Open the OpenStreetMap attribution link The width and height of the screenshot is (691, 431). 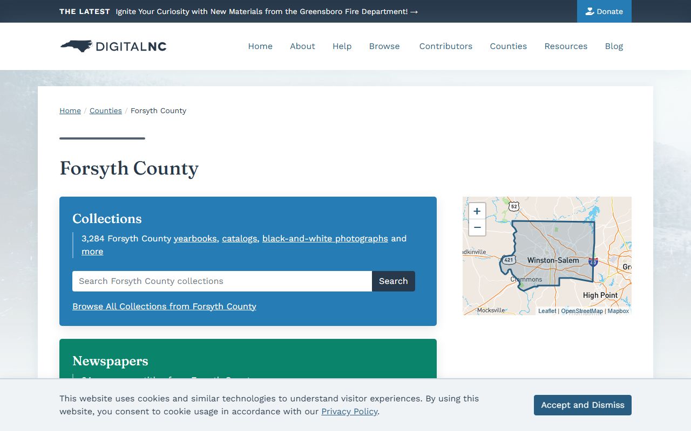click(x=582, y=311)
